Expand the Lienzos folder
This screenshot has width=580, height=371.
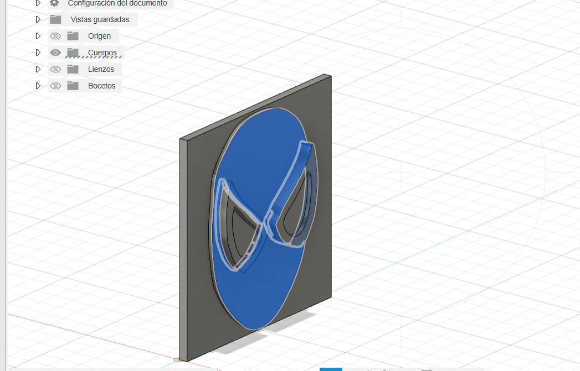coord(38,69)
